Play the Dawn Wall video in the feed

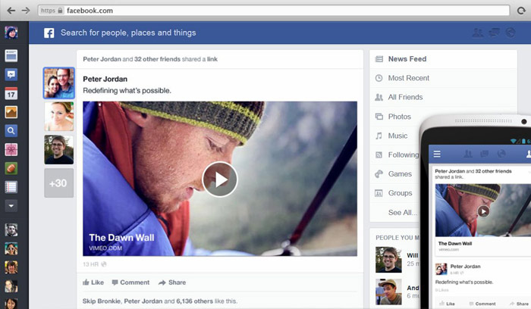point(220,179)
